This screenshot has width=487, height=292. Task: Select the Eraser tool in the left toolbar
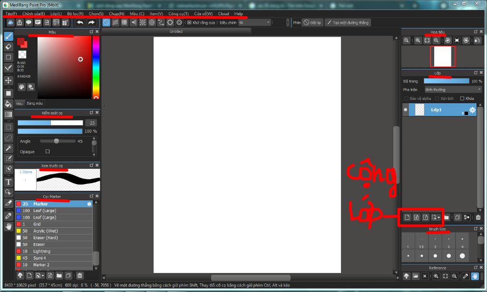point(9,47)
